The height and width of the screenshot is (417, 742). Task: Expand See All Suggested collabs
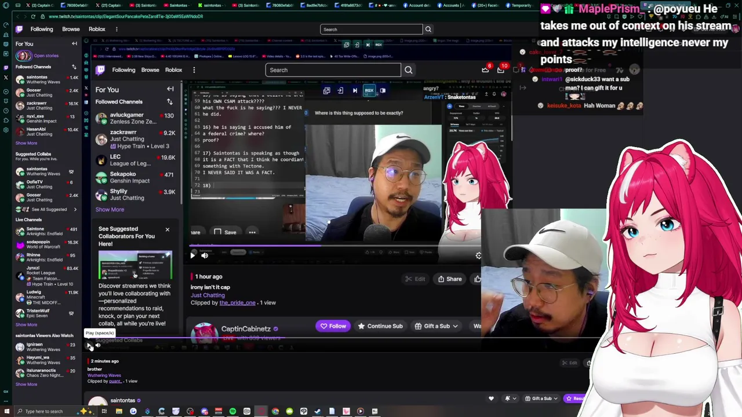pyautogui.click(x=49, y=210)
